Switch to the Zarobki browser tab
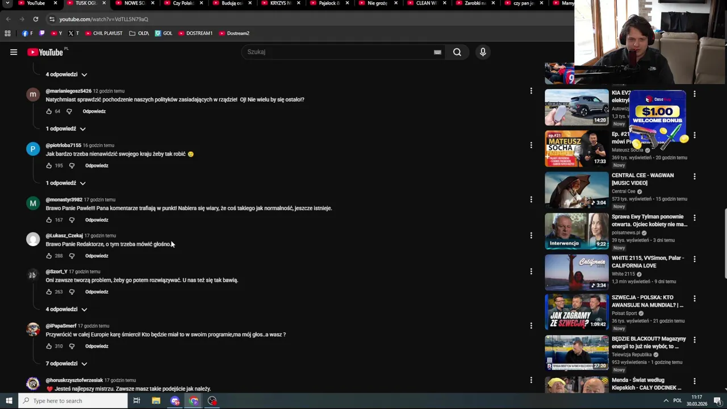Image resolution: width=727 pixels, height=409 pixels. coord(476,3)
